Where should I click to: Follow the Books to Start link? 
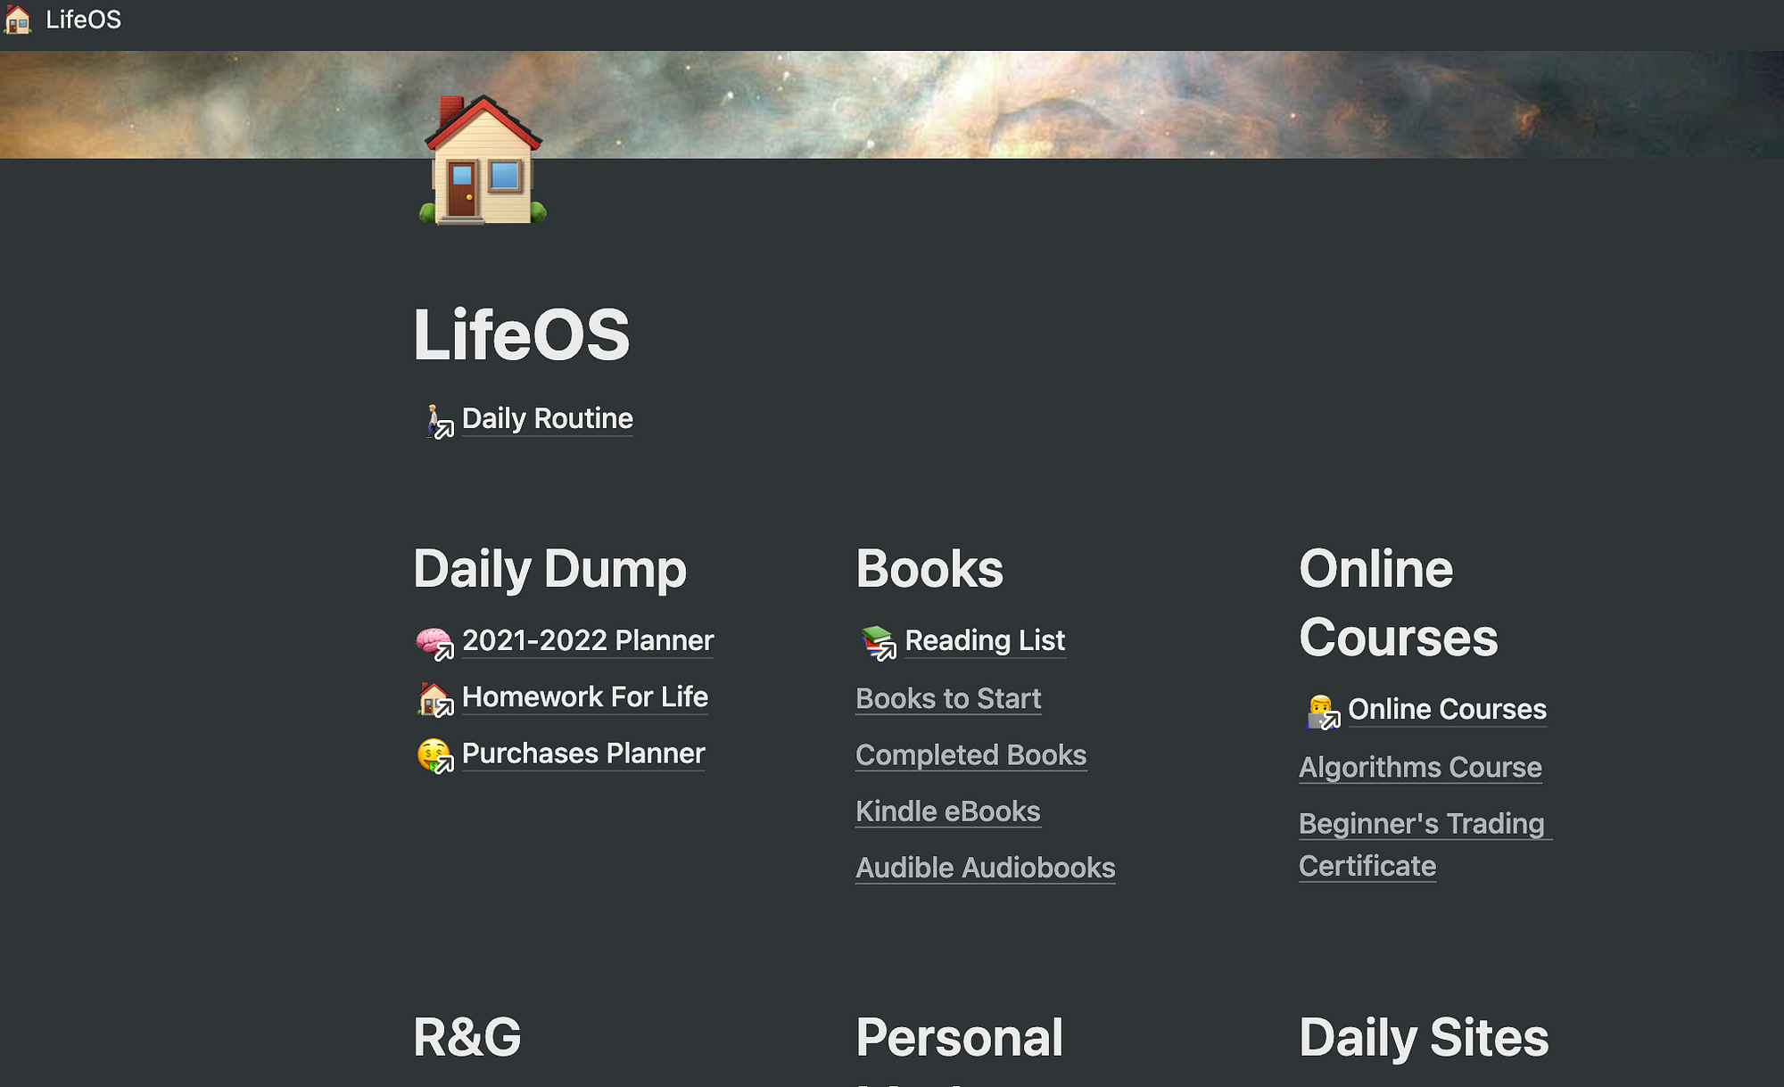click(948, 698)
